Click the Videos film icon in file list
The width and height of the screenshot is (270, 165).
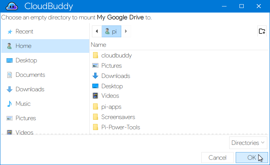pyautogui.click(x=95, y=96)
